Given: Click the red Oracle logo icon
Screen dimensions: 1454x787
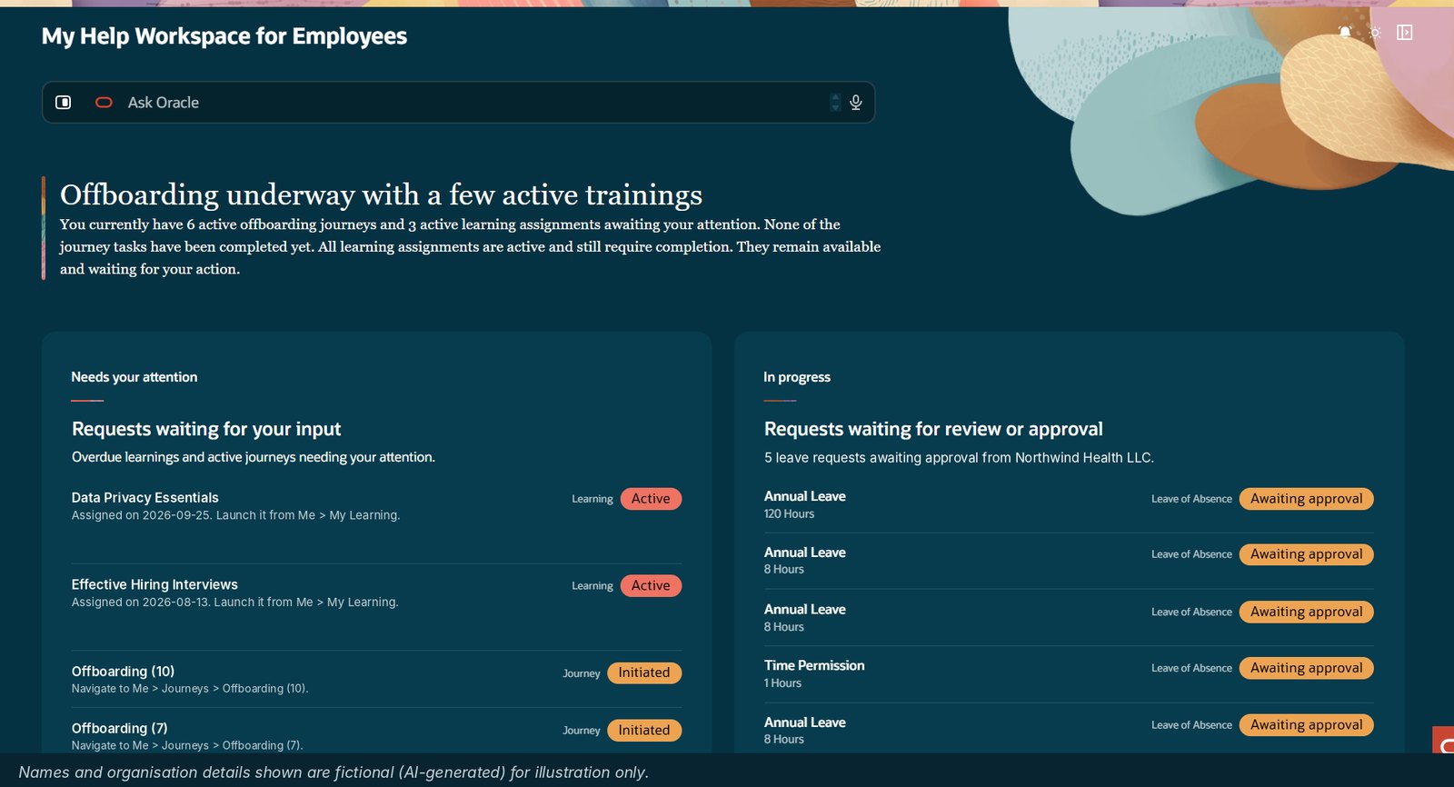Looking at the screenshot, I should (x=104, y=103).
